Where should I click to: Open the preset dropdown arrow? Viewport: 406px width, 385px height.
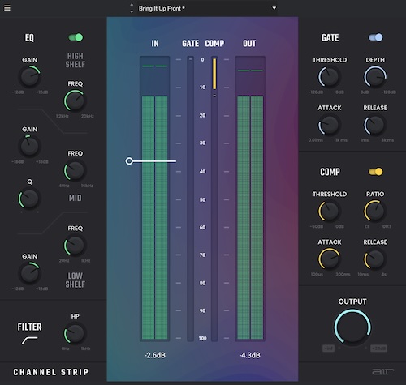(274, 8)
